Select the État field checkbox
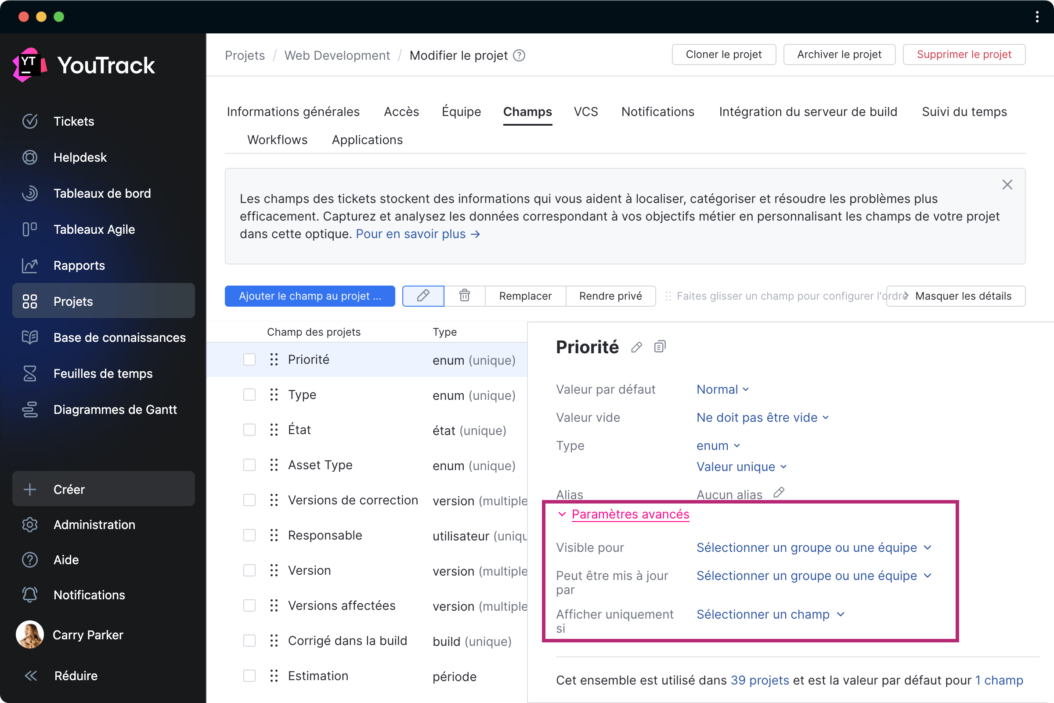Viewport: 1054px width, 703px height. 249,430
